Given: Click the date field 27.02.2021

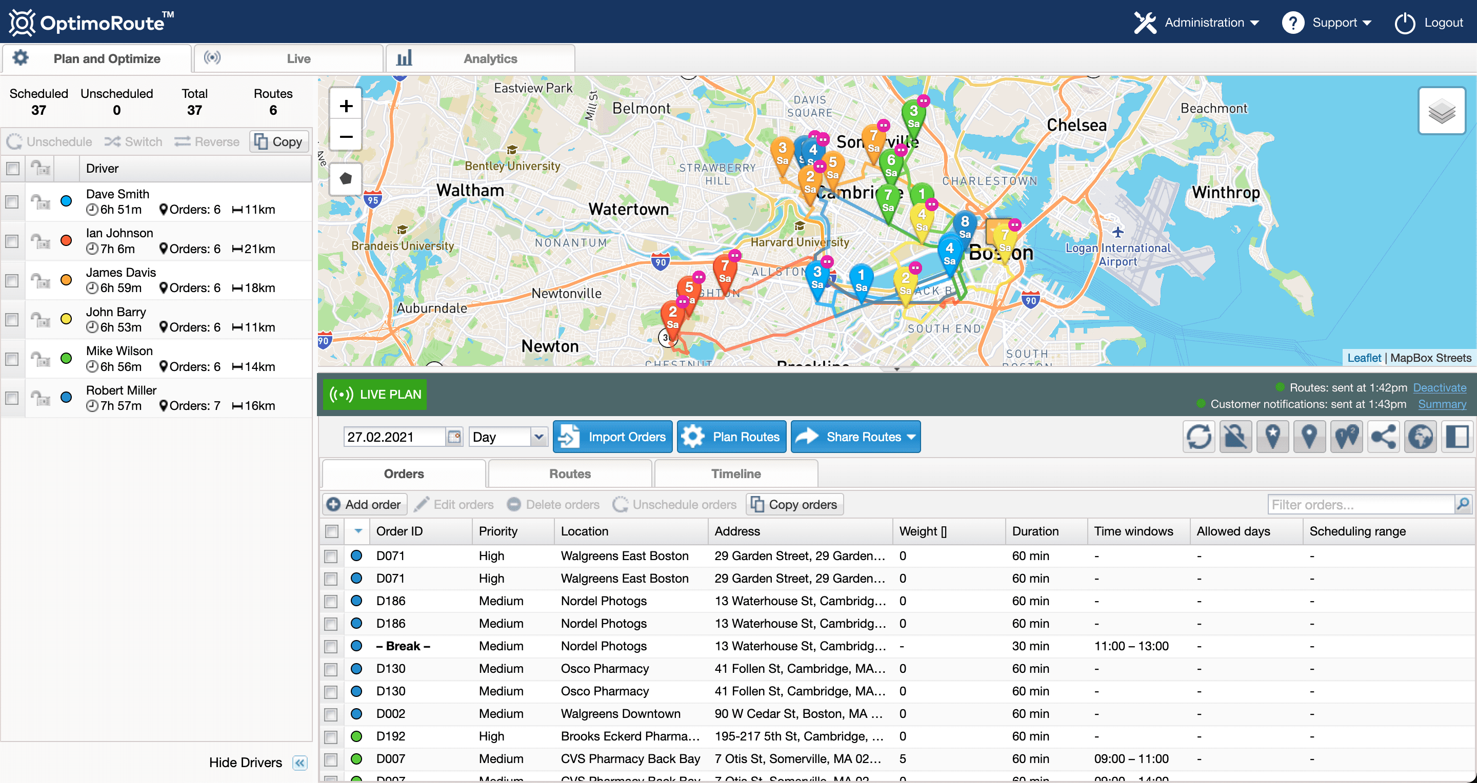Looking at the screenshot, I should coord(394,437).
